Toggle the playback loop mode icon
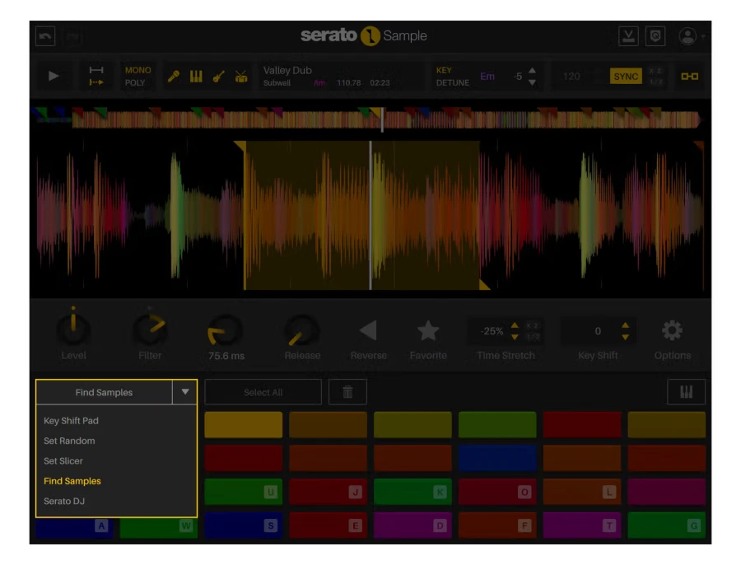This screenshot has width=741, height=565. (x=96, y=76)
